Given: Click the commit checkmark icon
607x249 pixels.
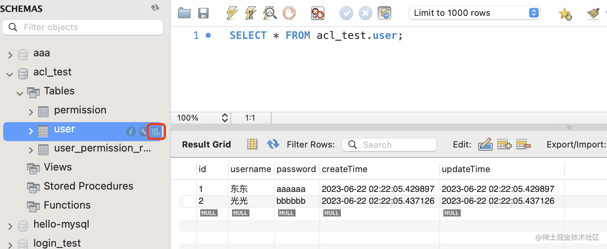Looking at the screenshot, I should [x=346, y=13].
